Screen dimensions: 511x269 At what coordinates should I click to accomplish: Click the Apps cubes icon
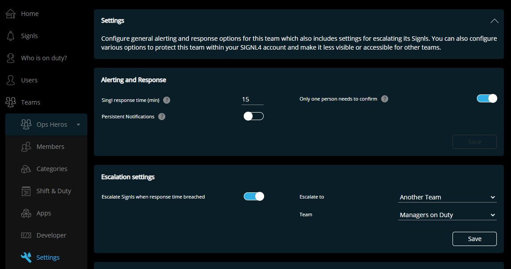[x=26, y=213]
